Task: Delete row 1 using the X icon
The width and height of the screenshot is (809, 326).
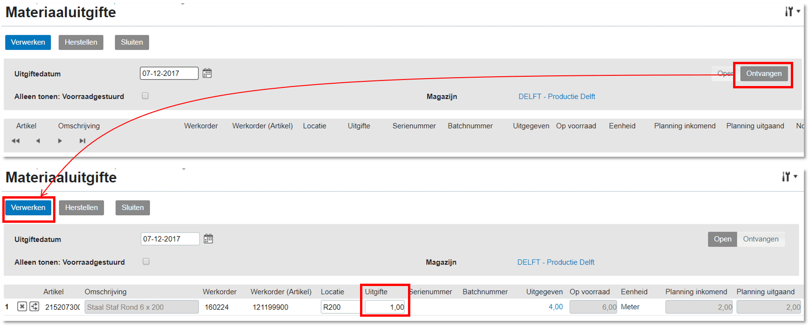Action: click(22, 306)
